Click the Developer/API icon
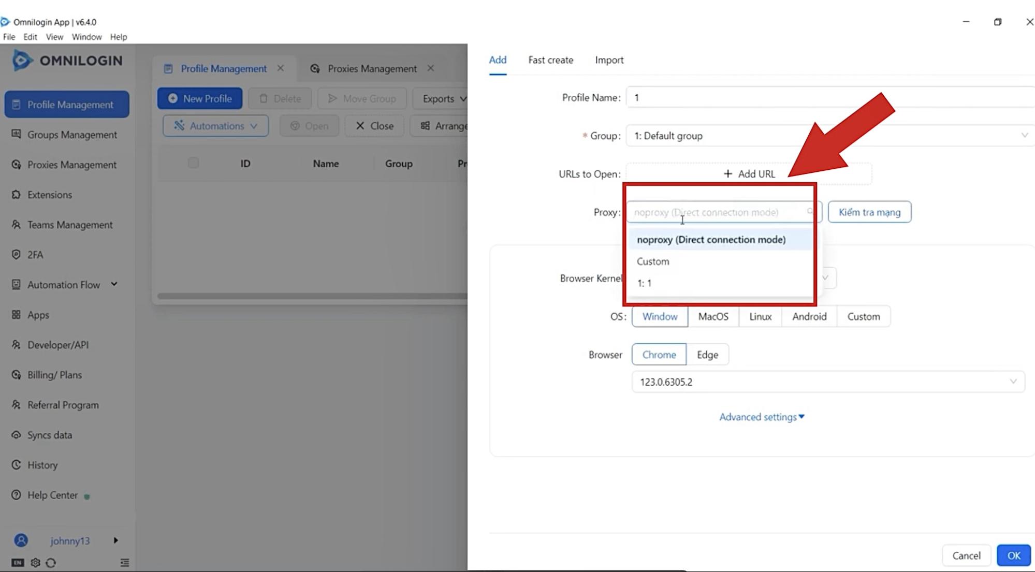 point(16,345)
